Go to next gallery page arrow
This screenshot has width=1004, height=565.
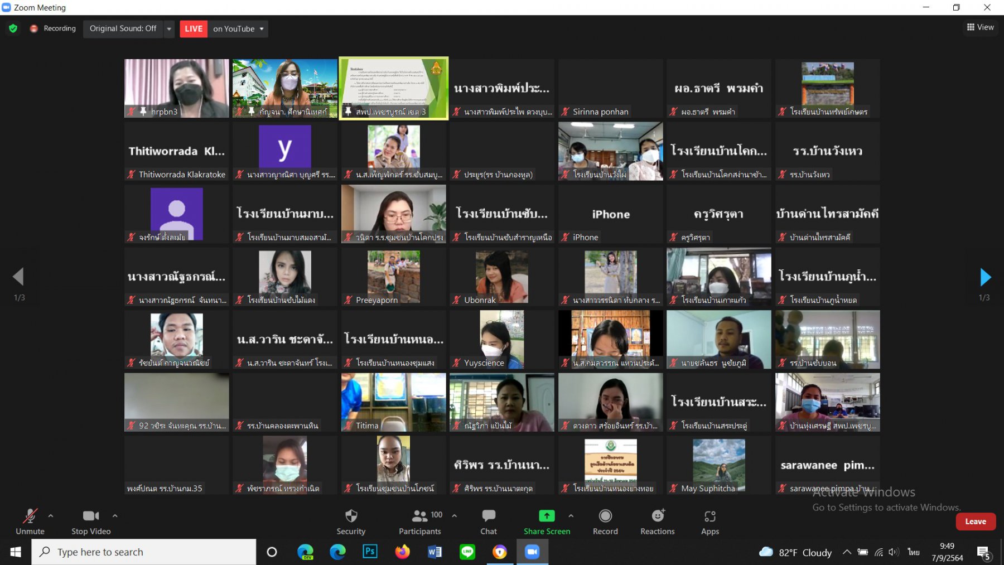pos(985,277)
